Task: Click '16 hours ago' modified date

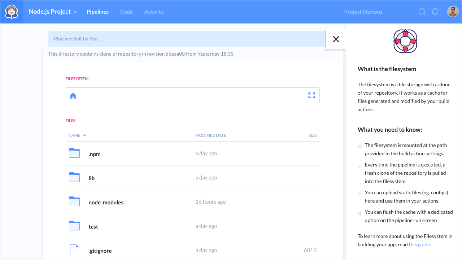Action: 210,201
